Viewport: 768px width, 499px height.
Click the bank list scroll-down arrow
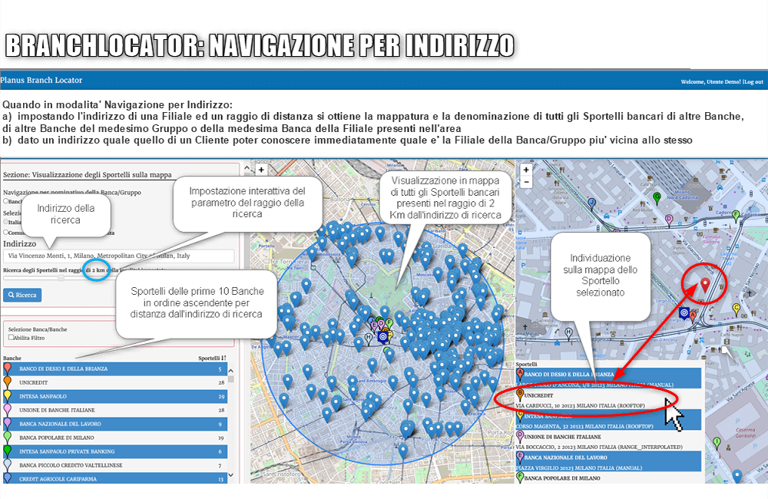click(x=230, y=475)
